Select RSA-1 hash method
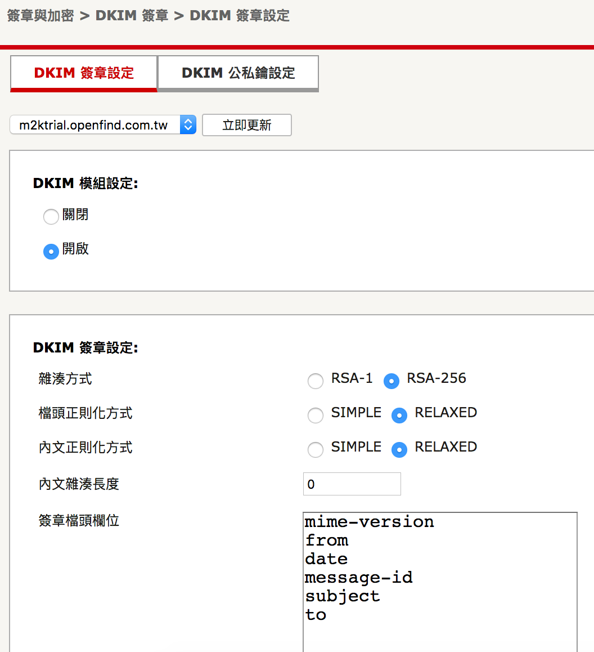The width and height of the screenshot is (594, 652). click(316, 381)
